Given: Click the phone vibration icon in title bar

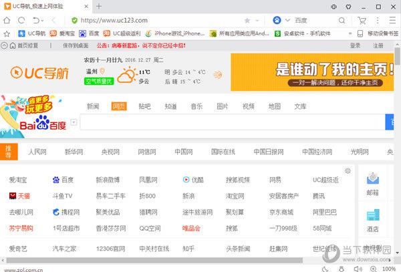Looking at the screenshot, I should pos(333,7).
